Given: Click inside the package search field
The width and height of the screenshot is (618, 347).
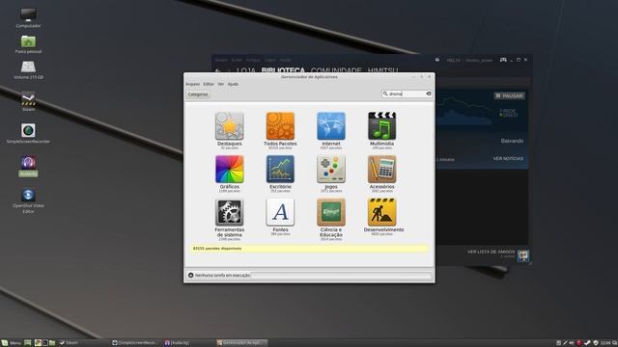Looking at the screenshot, I should click(x=407, y=93).
